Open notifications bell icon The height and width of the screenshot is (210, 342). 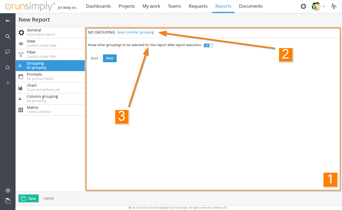[8, 67]
